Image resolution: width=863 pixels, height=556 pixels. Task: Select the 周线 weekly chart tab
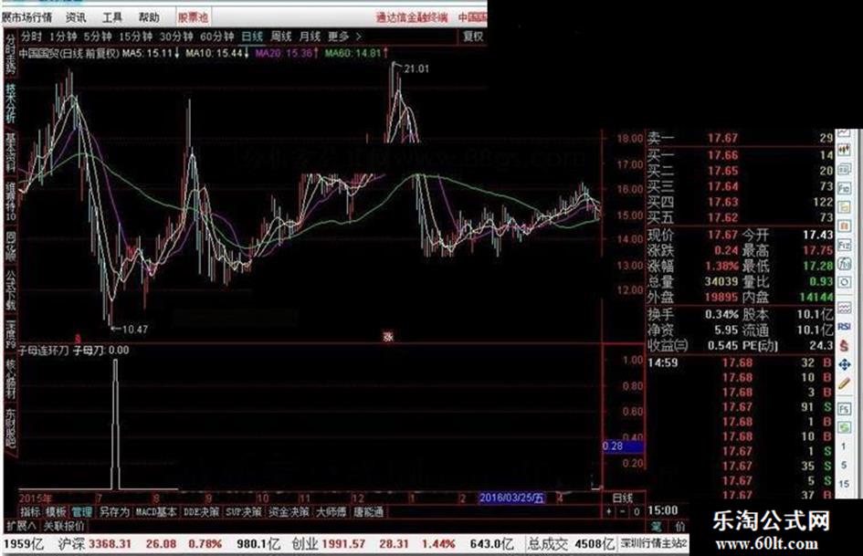click(281, 37)
